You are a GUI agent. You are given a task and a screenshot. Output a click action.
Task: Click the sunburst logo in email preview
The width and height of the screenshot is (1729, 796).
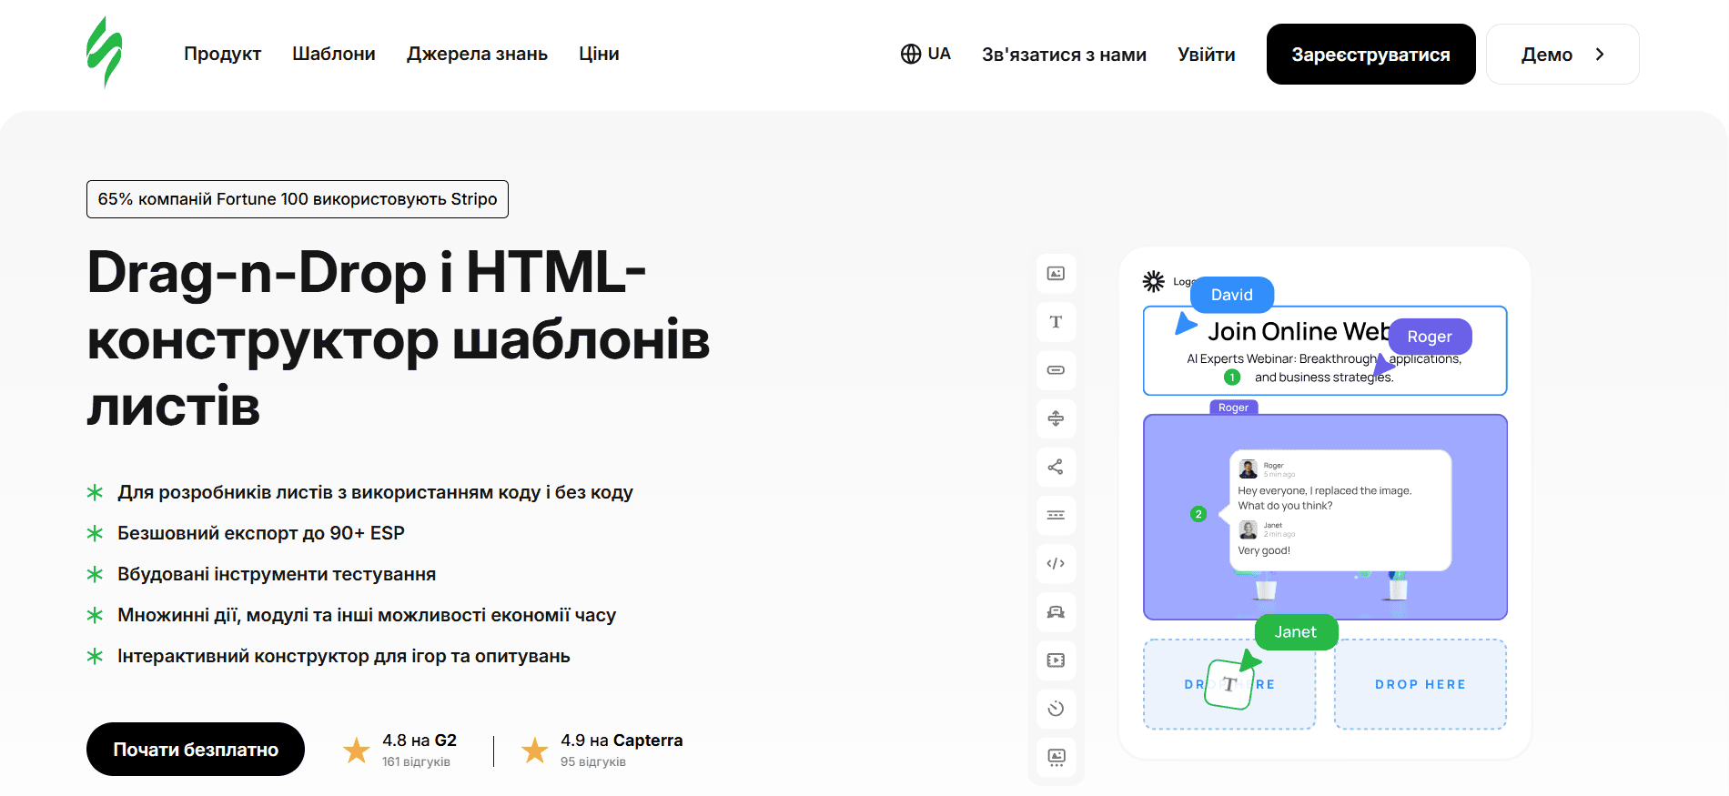[x=1153, y=281]
